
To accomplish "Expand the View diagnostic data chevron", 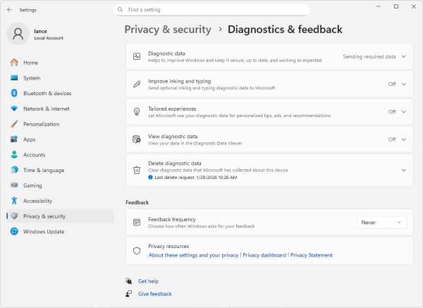I will click(x=404, y=140).
